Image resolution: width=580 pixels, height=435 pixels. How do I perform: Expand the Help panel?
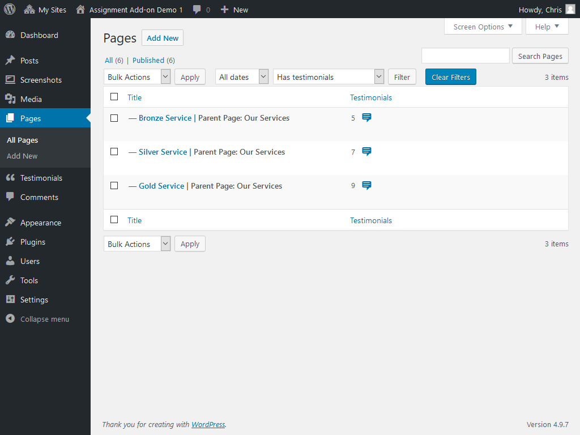pyautogui.click(x=547, y=27)
